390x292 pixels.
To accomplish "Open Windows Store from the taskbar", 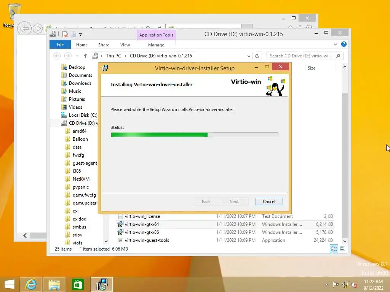I will point(78,284).
